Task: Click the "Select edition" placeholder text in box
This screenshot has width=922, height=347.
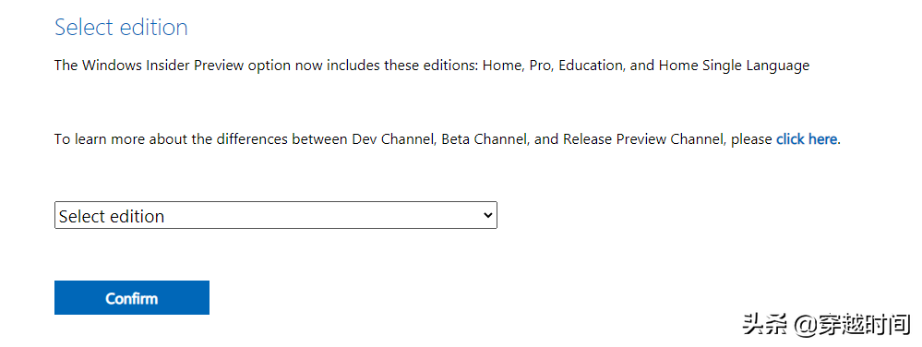Action: 112,216
